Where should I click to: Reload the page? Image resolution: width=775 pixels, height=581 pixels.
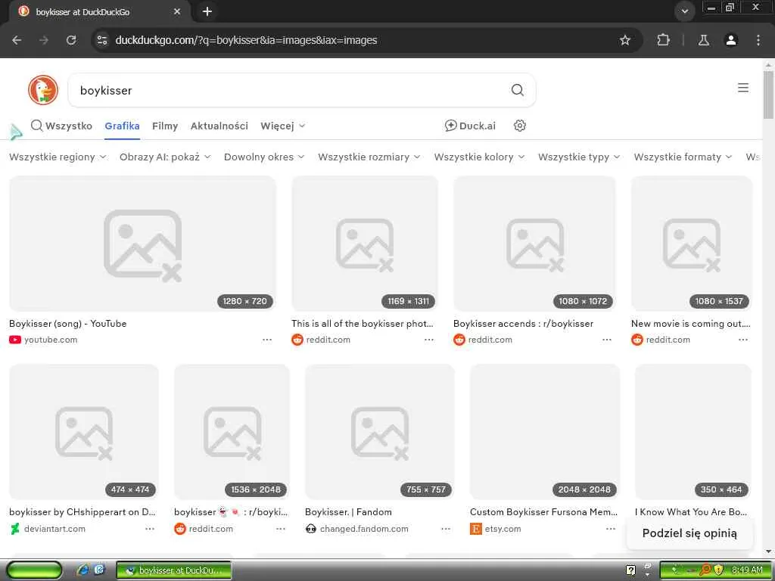[x=71, y=40]
